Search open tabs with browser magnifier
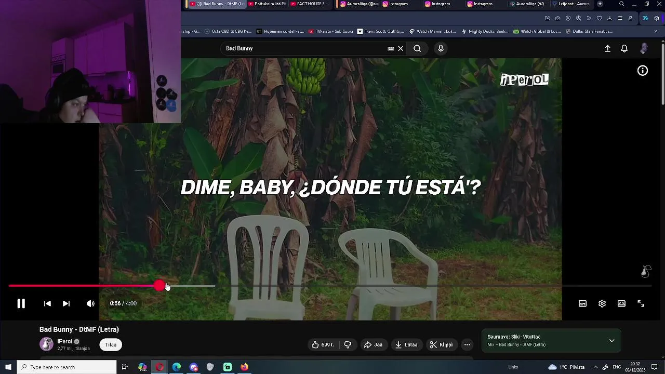The height and width of the screenshot is (374, 665). pos(621,4)
